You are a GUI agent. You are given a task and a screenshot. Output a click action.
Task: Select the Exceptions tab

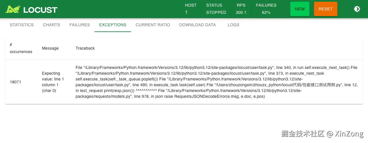pyautogui.click(x=113, y=25)
